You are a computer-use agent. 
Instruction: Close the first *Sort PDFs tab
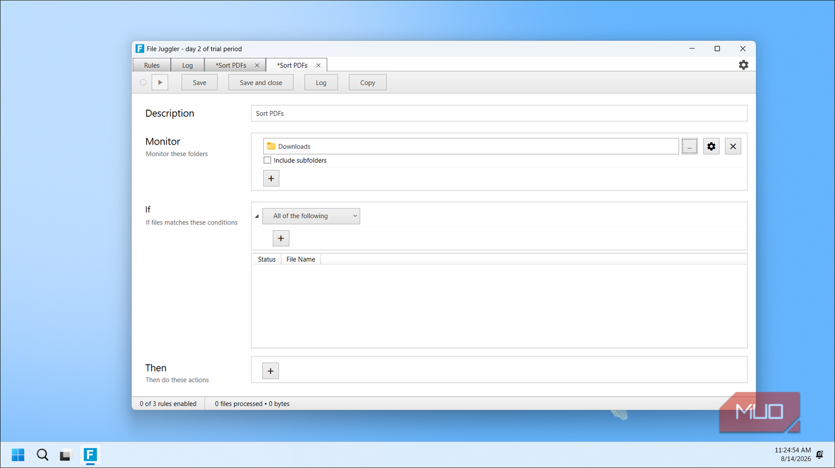(x=257, y=65)
